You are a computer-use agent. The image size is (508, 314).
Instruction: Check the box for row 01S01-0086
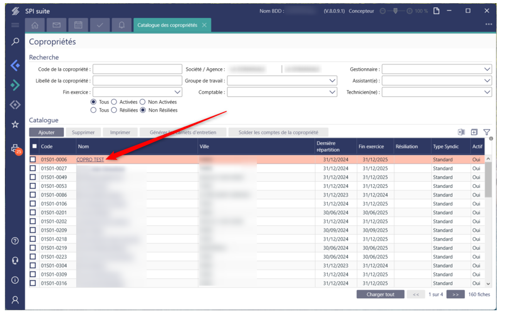point(33,195)
